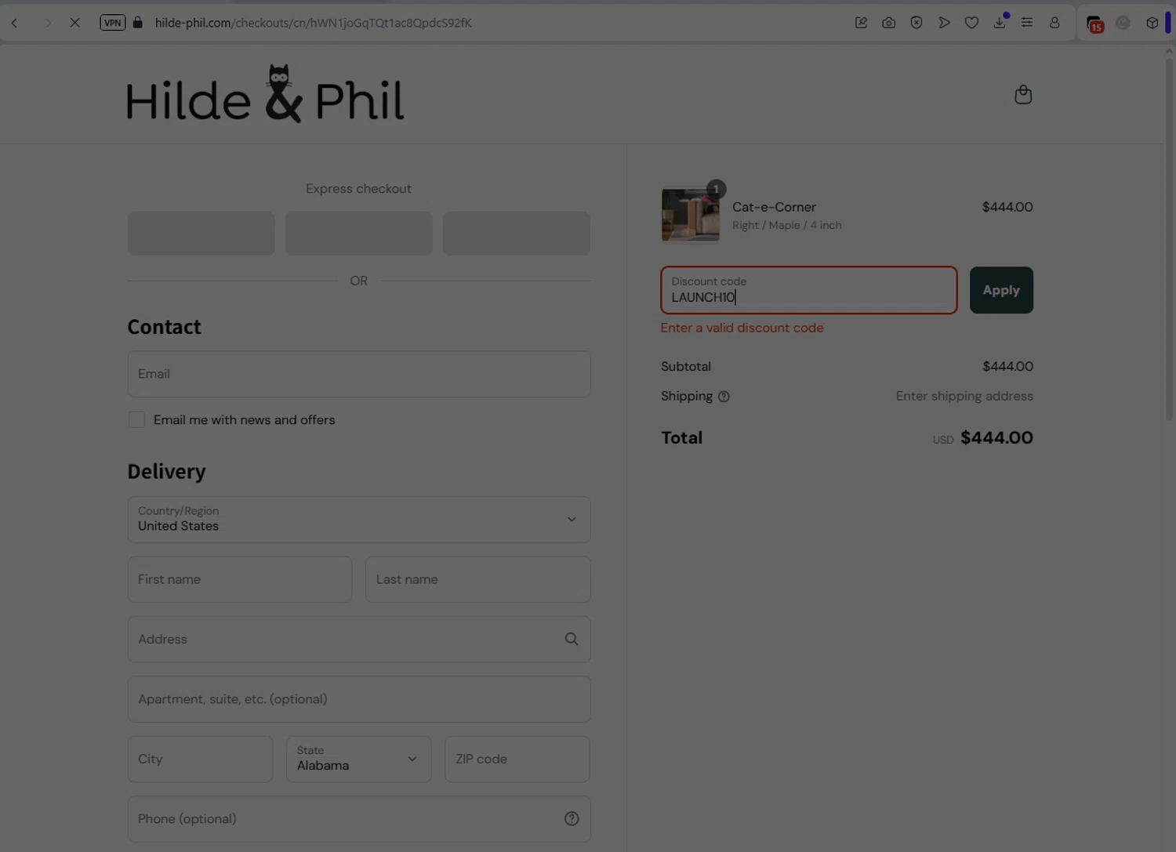The image size is (1176, 852).
Task: Add page to bookmarks with heart icon
Action: (971, 23)
